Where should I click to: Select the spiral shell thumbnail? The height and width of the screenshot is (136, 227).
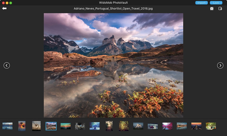(36, 126)
